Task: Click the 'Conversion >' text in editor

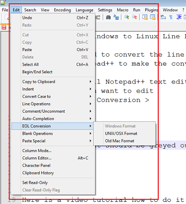Action: click(123, 100)
